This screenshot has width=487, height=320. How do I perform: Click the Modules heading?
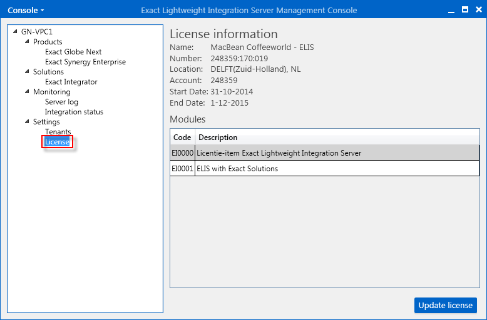click(188, 119)
